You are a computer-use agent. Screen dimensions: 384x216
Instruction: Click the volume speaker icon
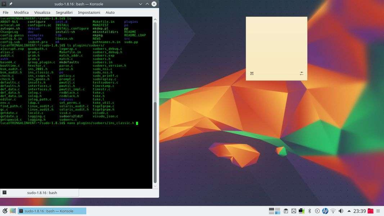(x=341, y=211)
